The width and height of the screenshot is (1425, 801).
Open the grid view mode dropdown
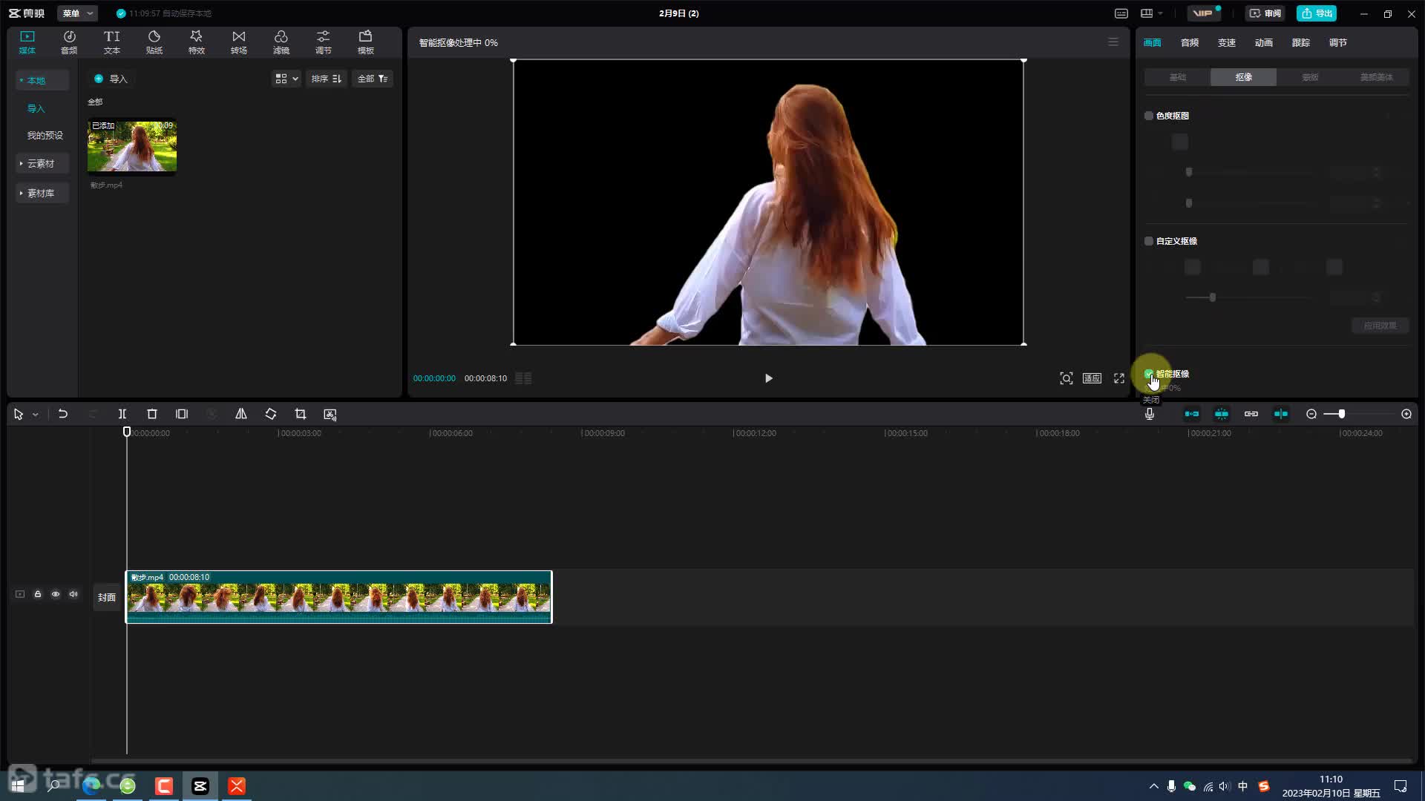point(286,79)
